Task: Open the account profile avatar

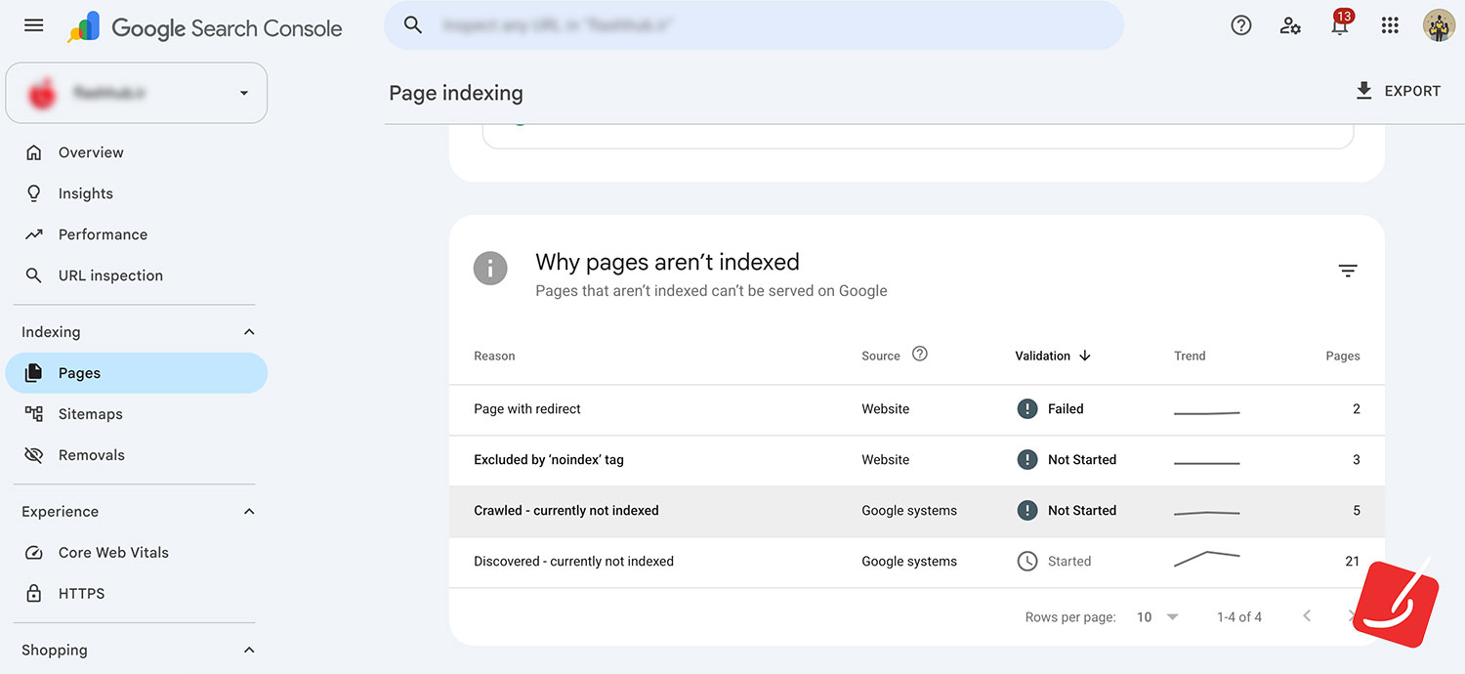Action: click(1439, 25)
